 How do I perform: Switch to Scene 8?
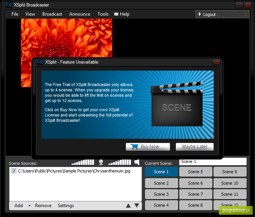(x=196, y=205)
